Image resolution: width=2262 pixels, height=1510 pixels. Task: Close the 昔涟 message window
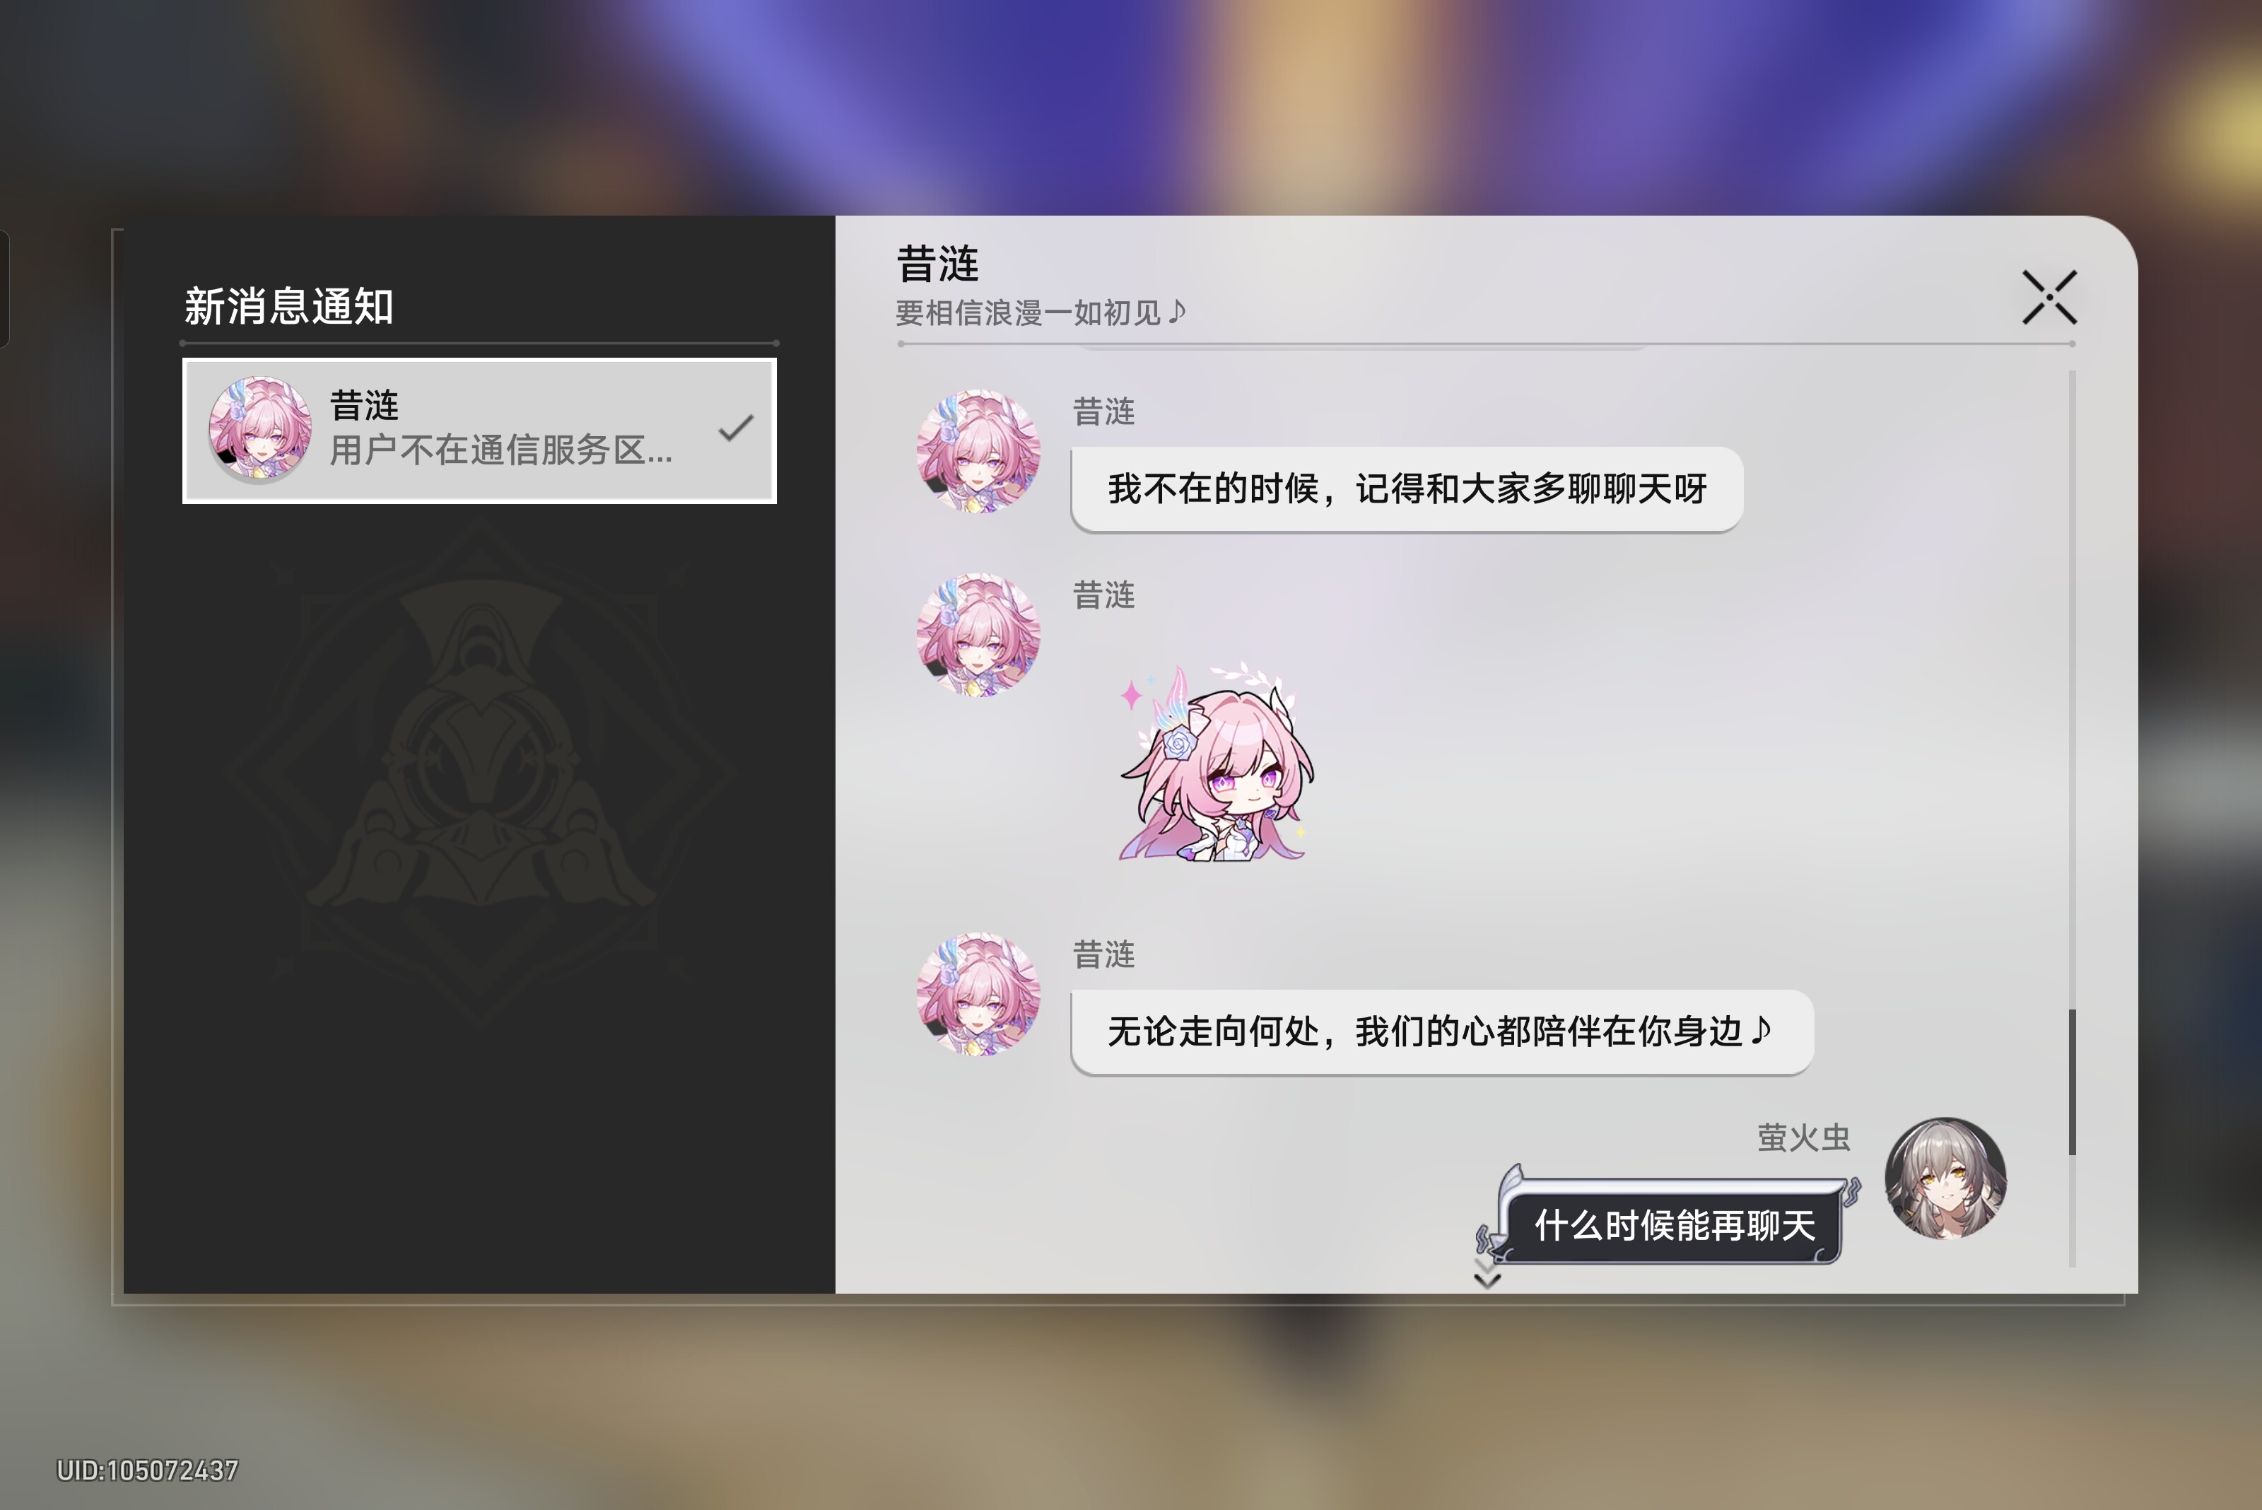2049,297
